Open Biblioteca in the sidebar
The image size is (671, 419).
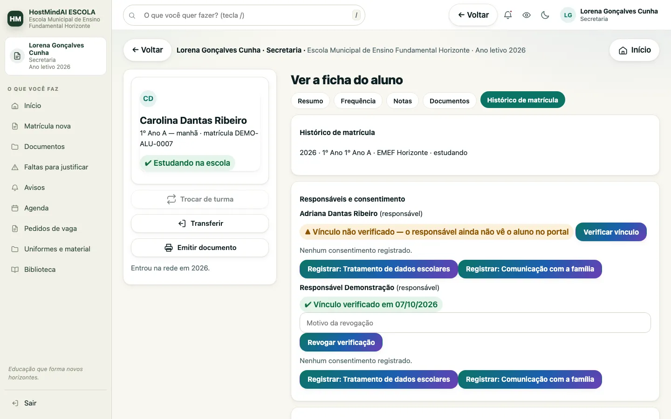coord(56,270)
